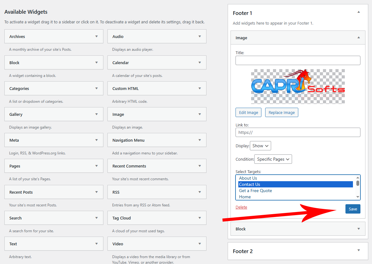Screen dimensions: 372x264
Task: Expand the Custom HTML widget
Action: (x=200, y=88)
